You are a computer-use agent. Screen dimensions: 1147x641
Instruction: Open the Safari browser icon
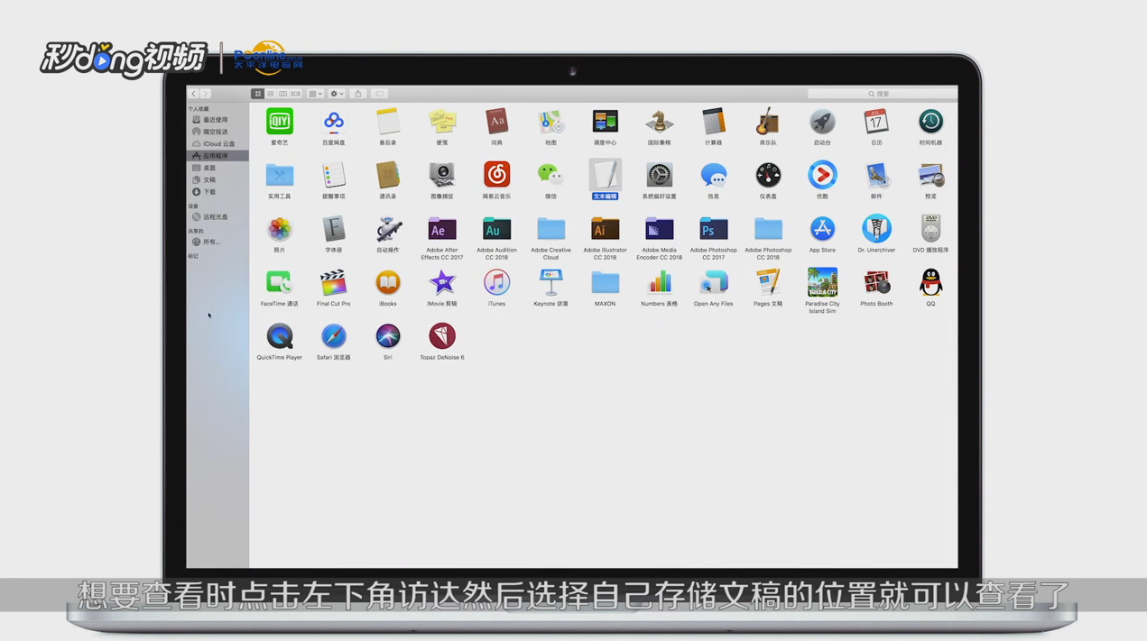click(x=334, y=336)
